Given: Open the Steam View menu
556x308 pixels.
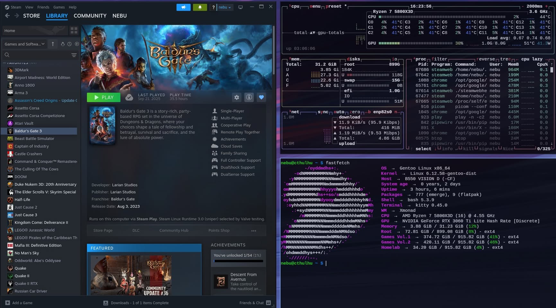Looking at the screenshot, I should click(29, 7).
